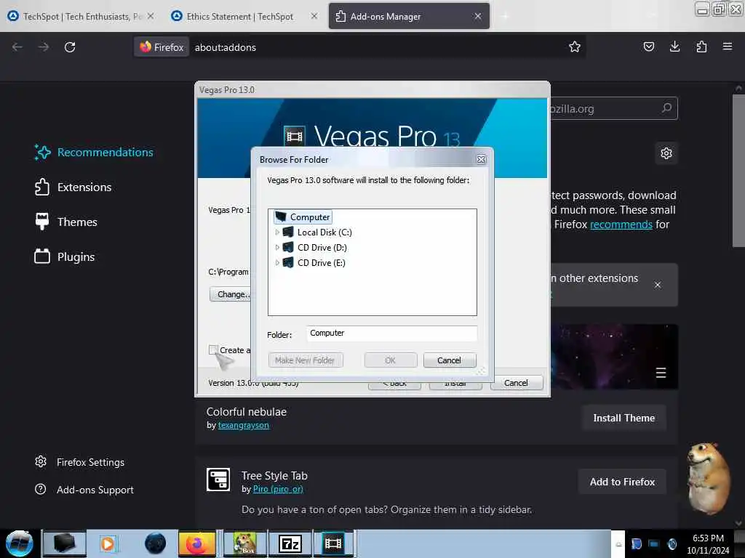Click the Recommendations sparkle icon

42,153
